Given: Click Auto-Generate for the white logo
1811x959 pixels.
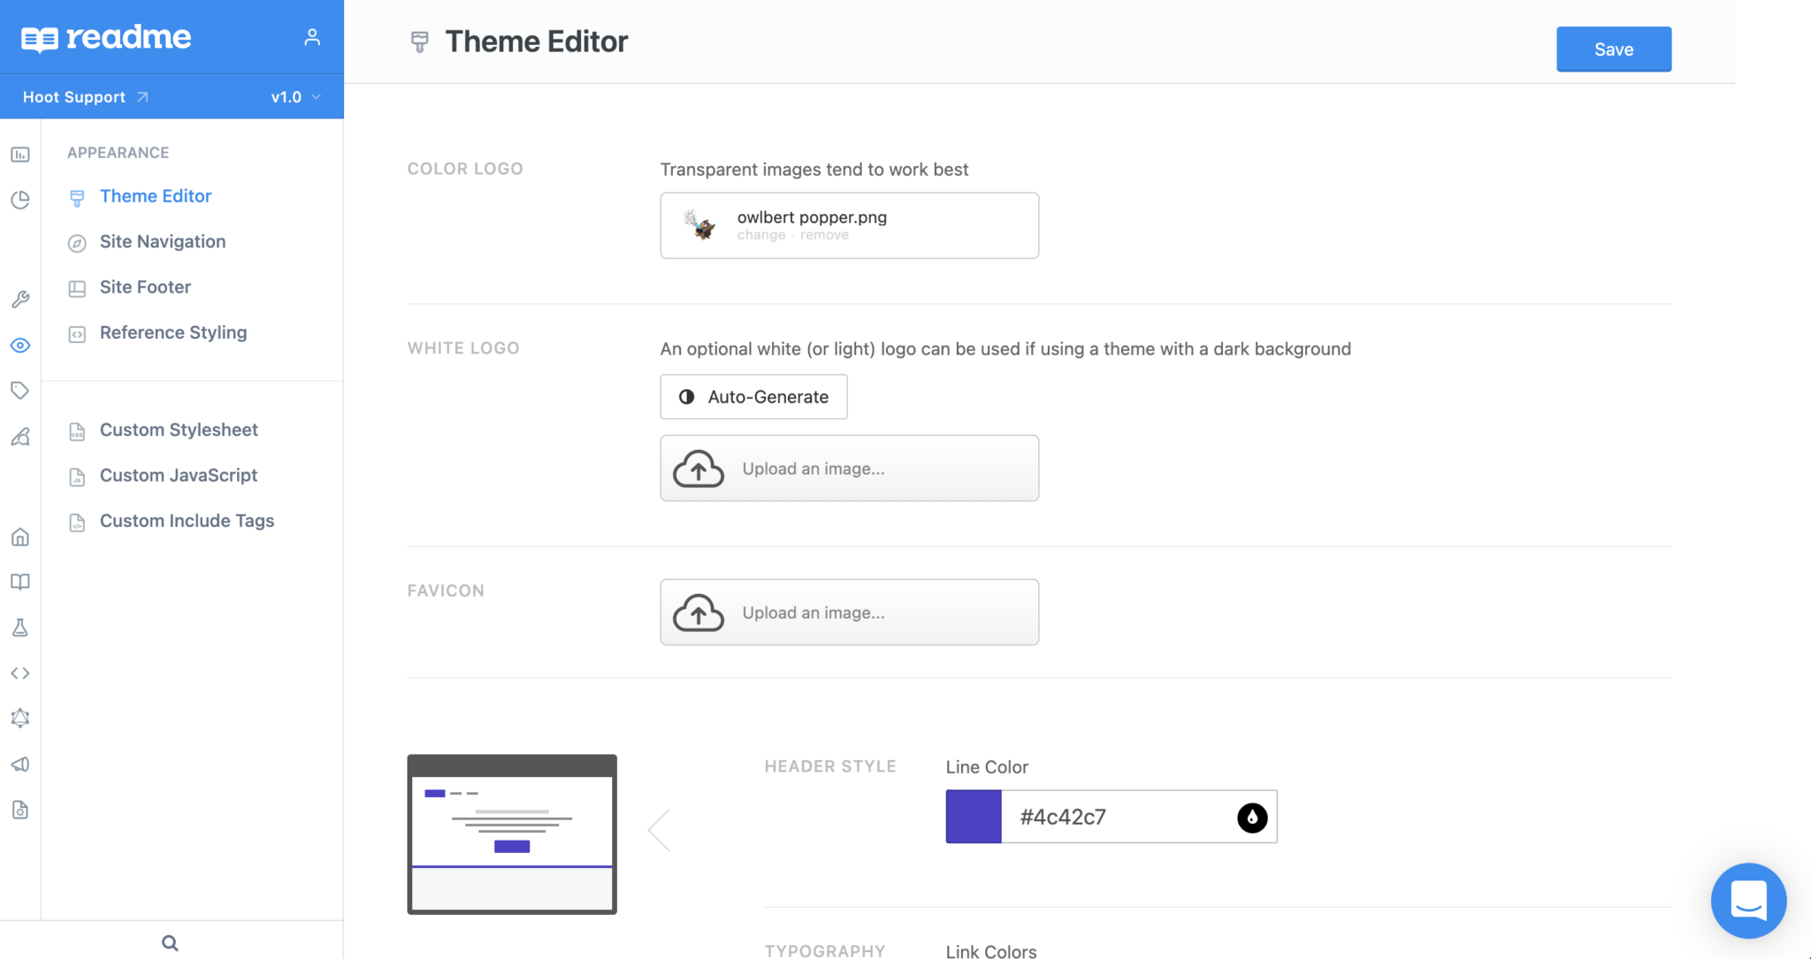Looking at the screenshot, I should tap(753, 396).
